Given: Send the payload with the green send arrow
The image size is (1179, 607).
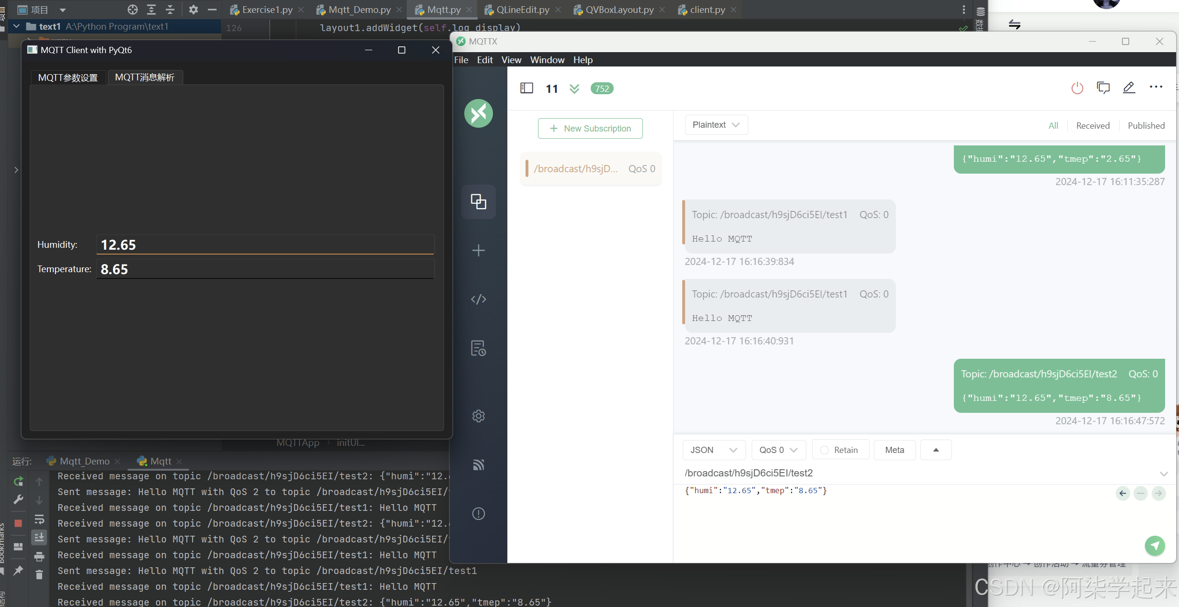Looking at the screenshot, I should coord(1156,546).
